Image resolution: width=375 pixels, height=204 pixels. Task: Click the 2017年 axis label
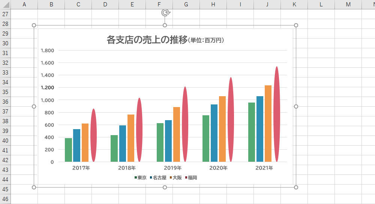(81, 168)
